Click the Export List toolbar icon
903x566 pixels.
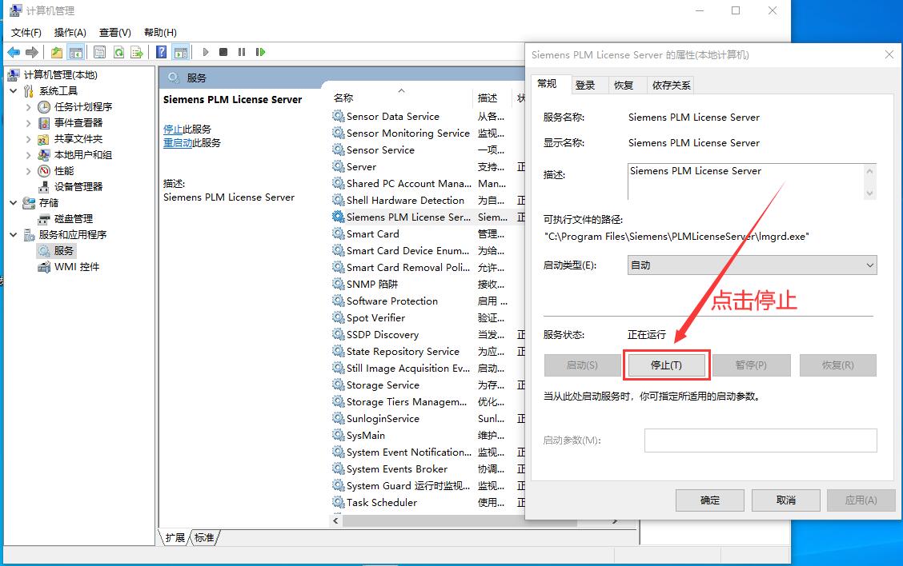click(x=137, y=52)
